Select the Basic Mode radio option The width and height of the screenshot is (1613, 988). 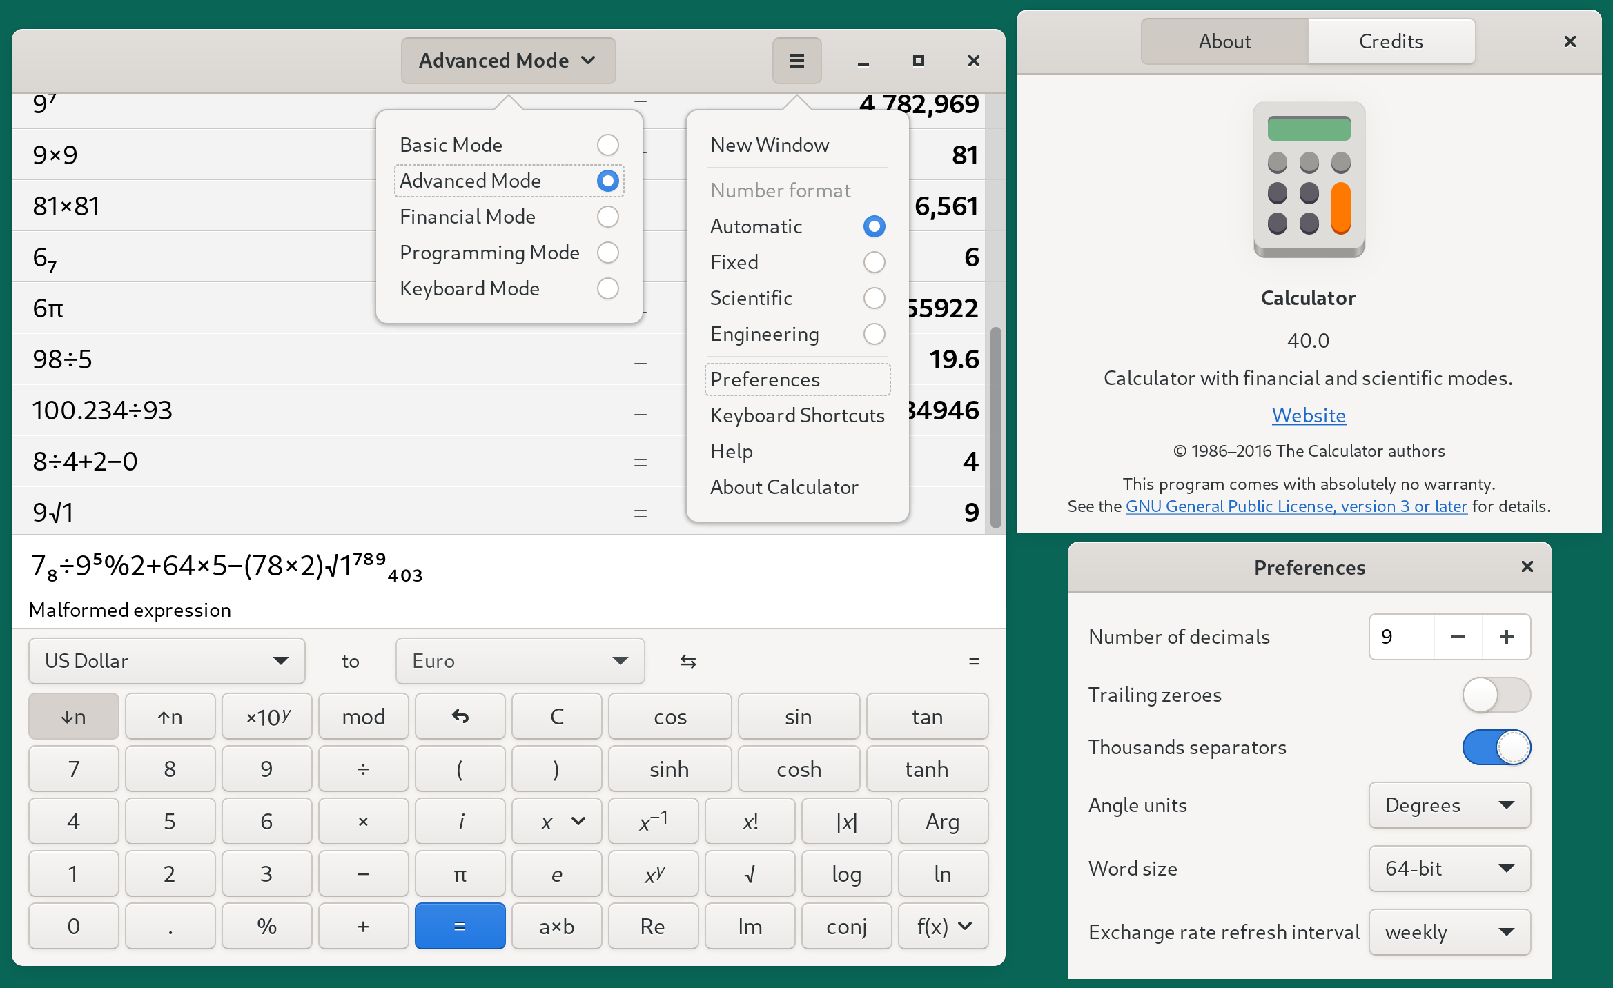tap(509, 145)
